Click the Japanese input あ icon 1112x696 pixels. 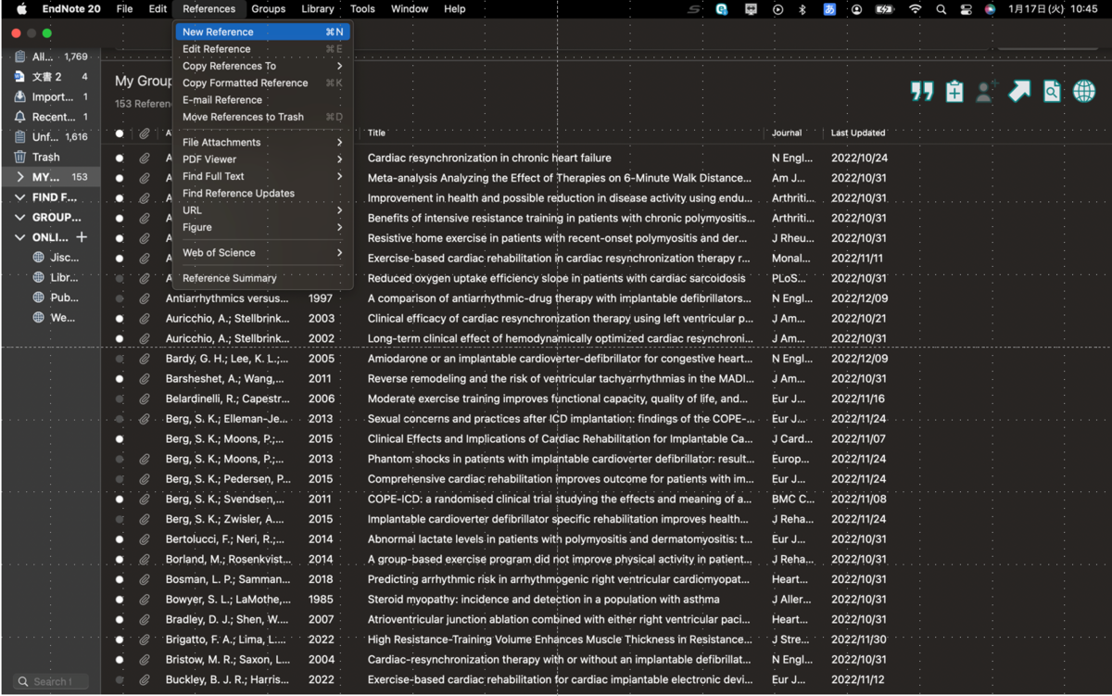coord(829,9)
